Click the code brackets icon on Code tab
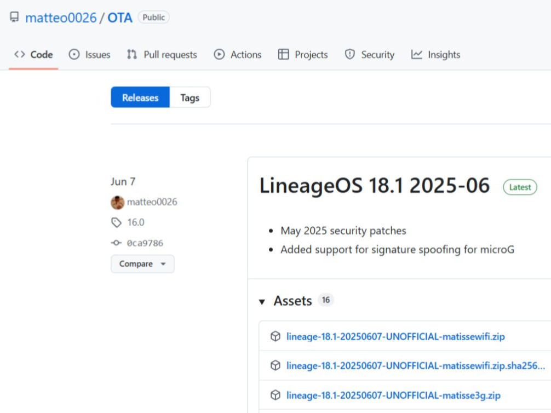551x413 pixels. coord(20,54)
